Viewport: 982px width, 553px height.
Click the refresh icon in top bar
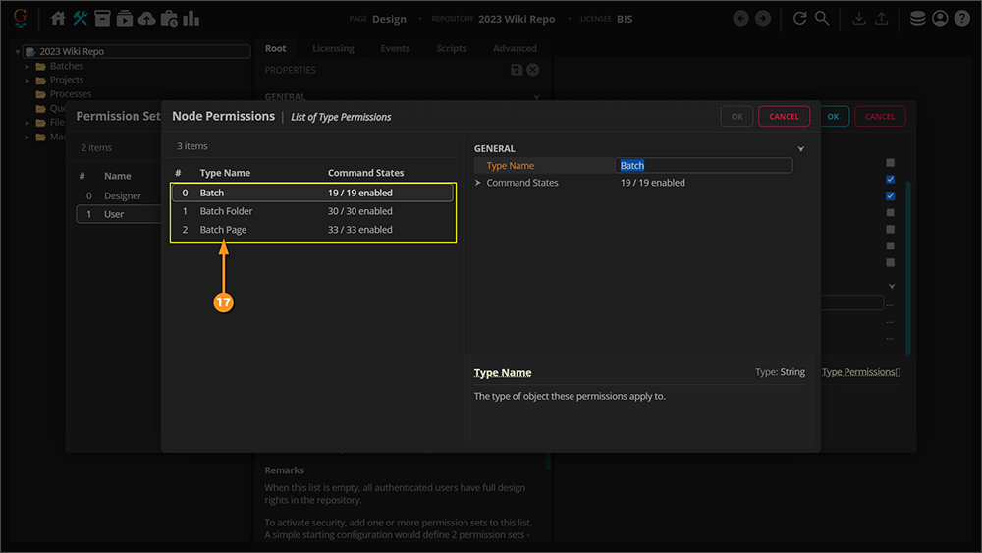[800, 19]
